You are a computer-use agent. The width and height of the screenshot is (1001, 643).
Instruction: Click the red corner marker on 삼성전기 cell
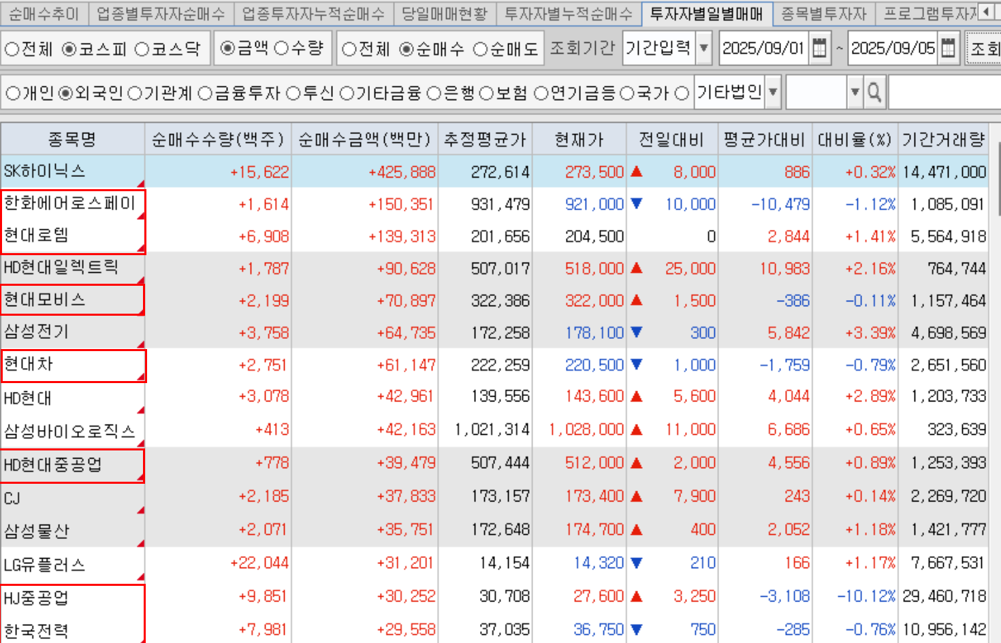point(141,344)
